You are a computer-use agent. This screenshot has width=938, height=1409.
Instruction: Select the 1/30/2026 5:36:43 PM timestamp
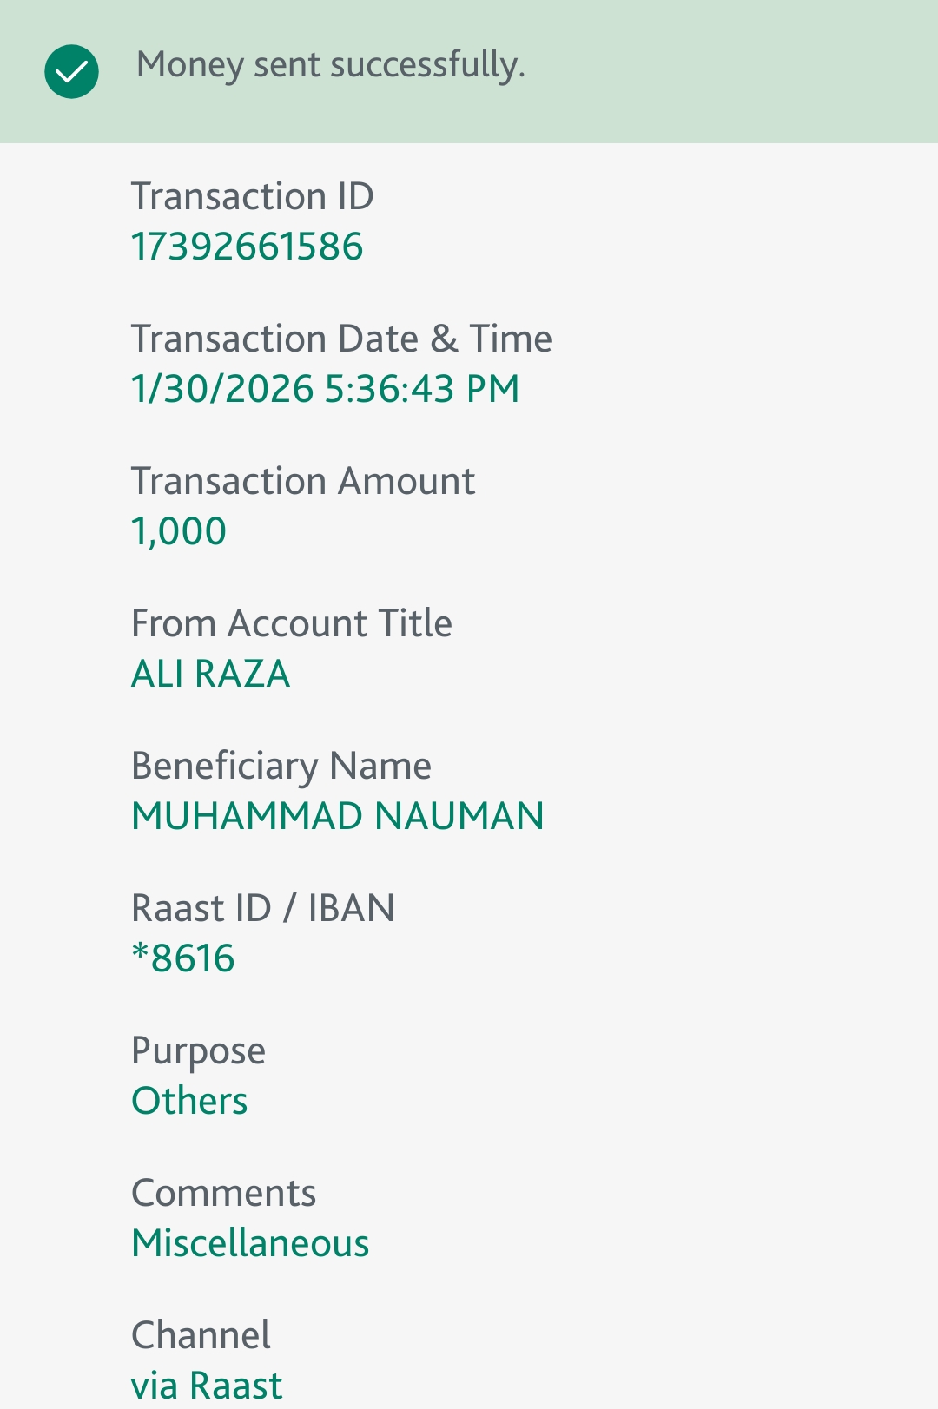(325, 389)
